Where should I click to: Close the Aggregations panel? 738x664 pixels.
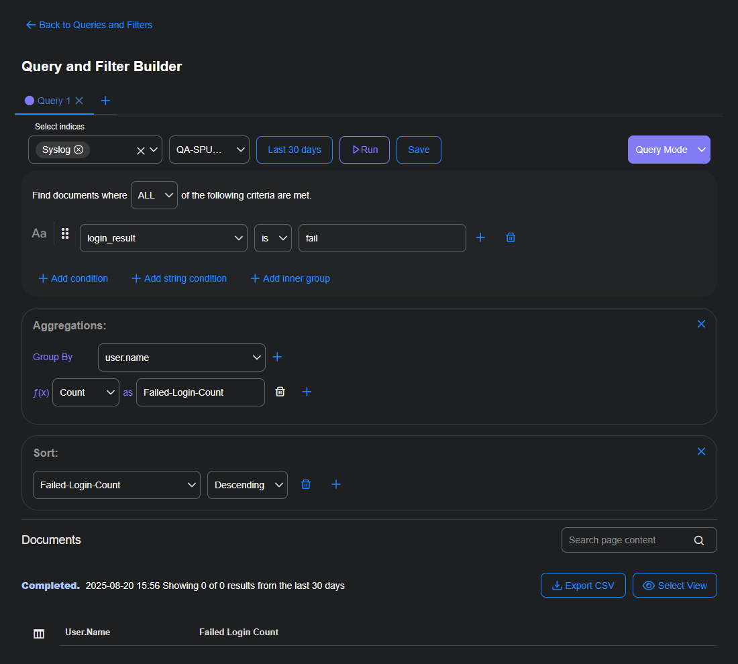pos(701,323)
